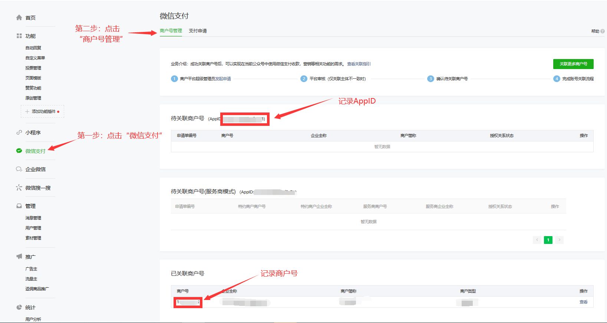Click the green 关联更多商户号 button
The image size is (607, 323).
pyautogui.click(x=573, y=64)
